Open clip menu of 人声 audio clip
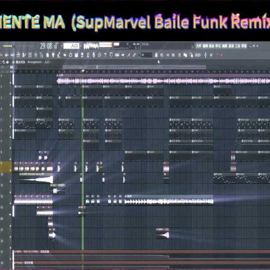270x270 pixels. [x=58, y=76]
